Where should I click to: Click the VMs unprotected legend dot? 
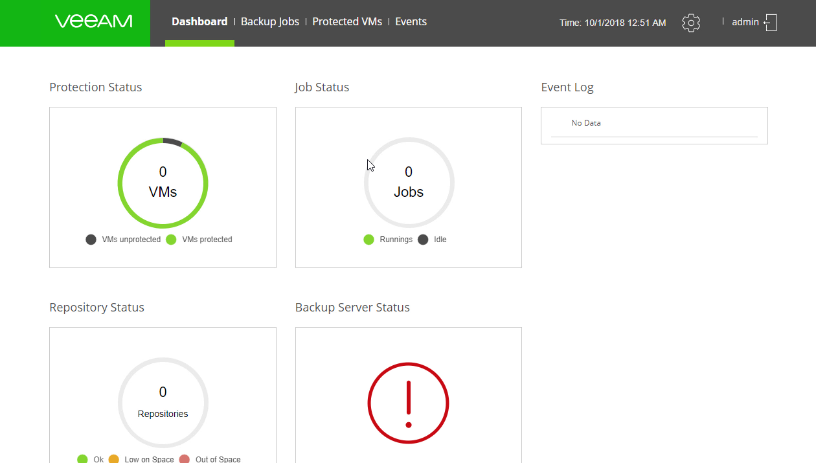click(91, 240)
